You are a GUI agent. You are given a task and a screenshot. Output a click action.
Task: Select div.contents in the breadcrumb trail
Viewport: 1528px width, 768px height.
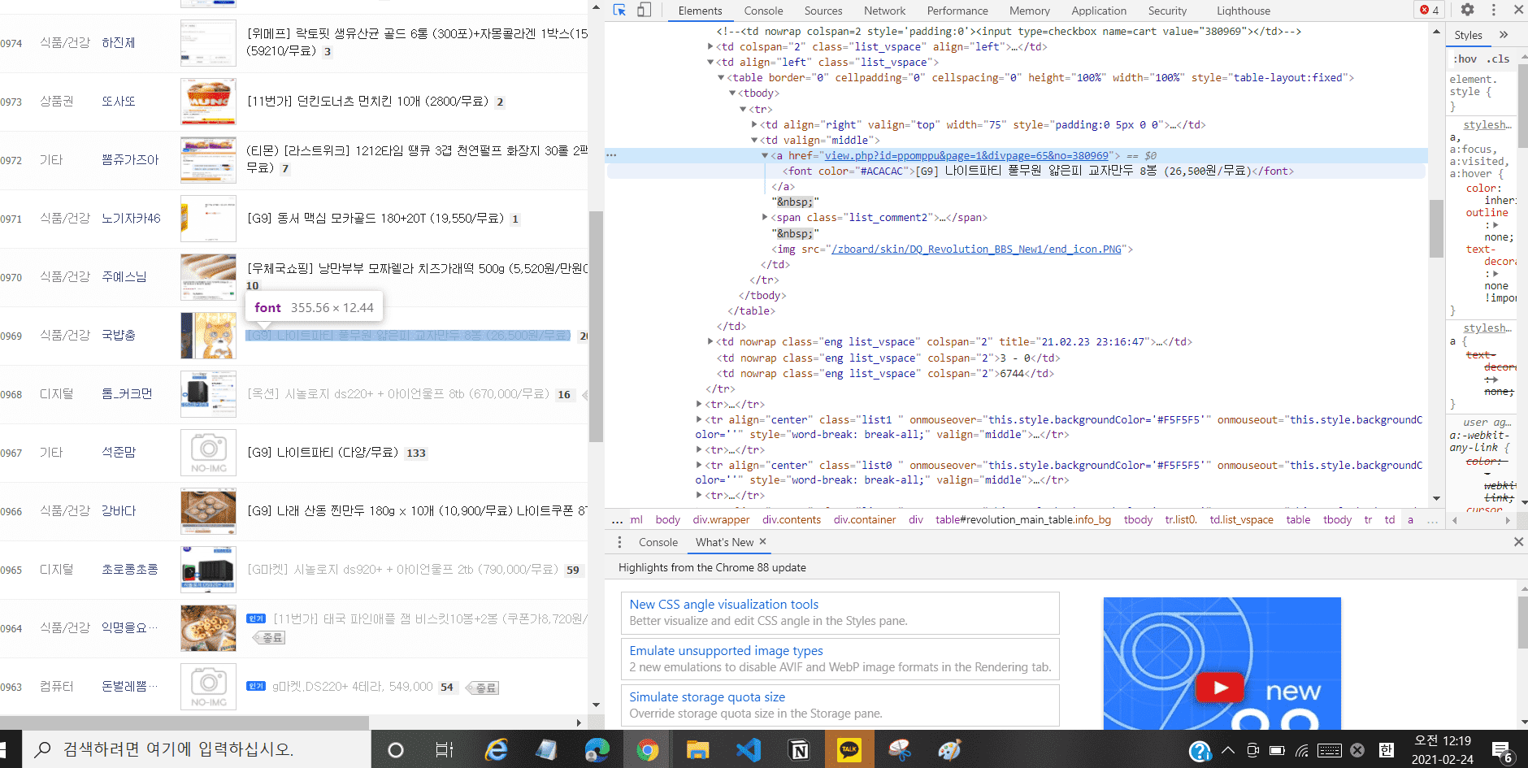(792, 520)
